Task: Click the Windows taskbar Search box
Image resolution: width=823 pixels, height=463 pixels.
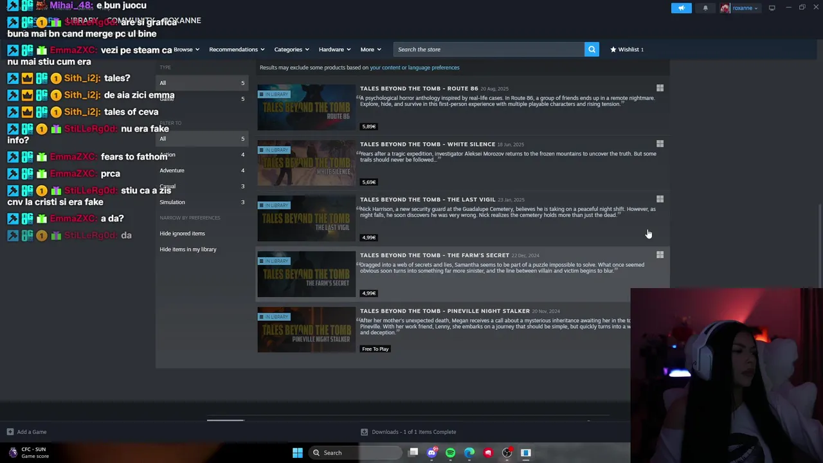Action: point(354,453)
